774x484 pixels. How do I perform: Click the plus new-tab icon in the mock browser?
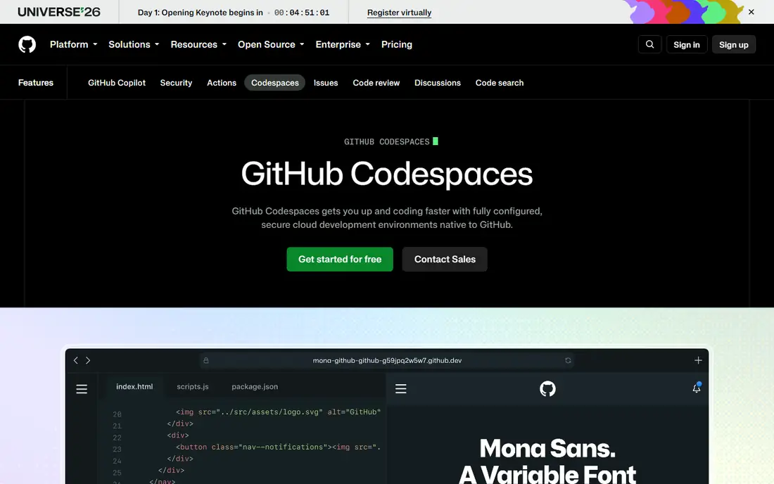pyautogui.click(x=698, y=361)
